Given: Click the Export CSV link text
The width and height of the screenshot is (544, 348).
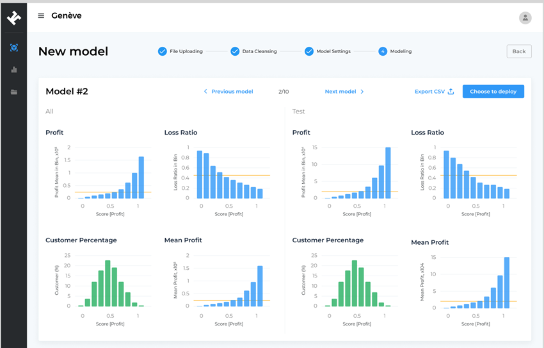Looking at the screenshot, I should pyautogui.click(x=429, y=92).
